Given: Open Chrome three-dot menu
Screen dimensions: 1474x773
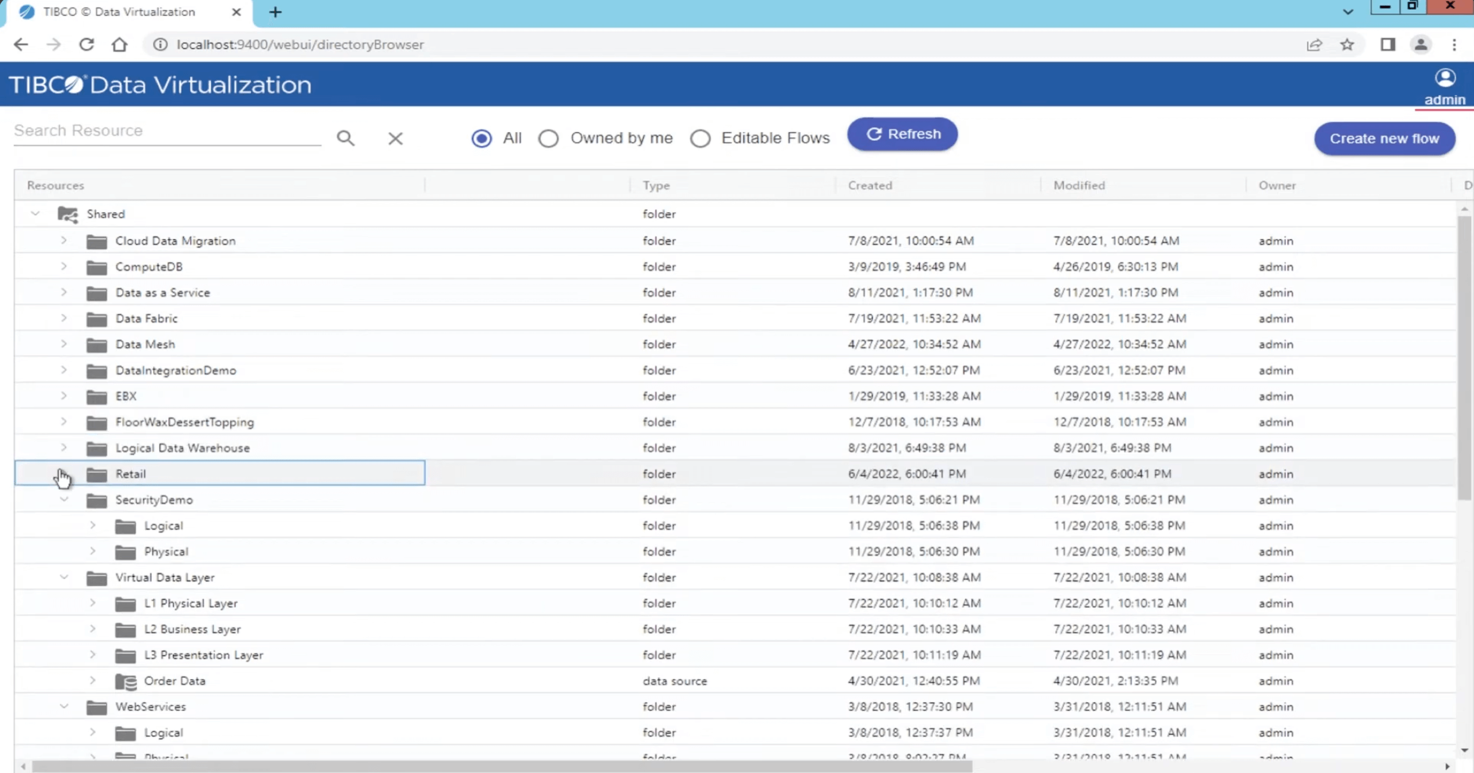Looking at the screenshot, I should click(x=1454, y=45).
